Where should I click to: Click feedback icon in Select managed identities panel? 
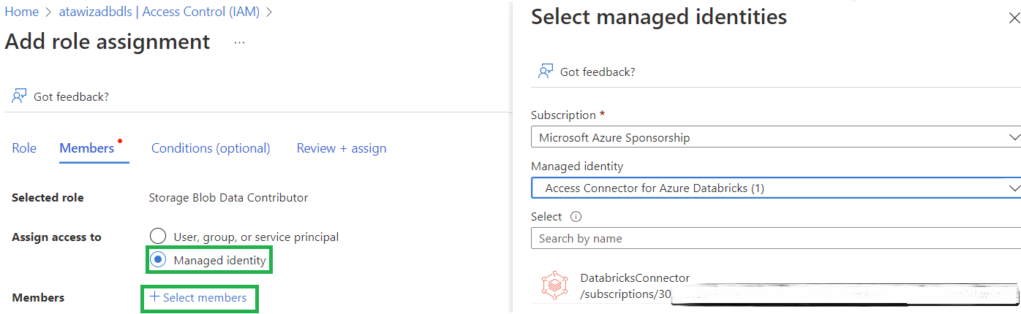[x=546, y=72]
